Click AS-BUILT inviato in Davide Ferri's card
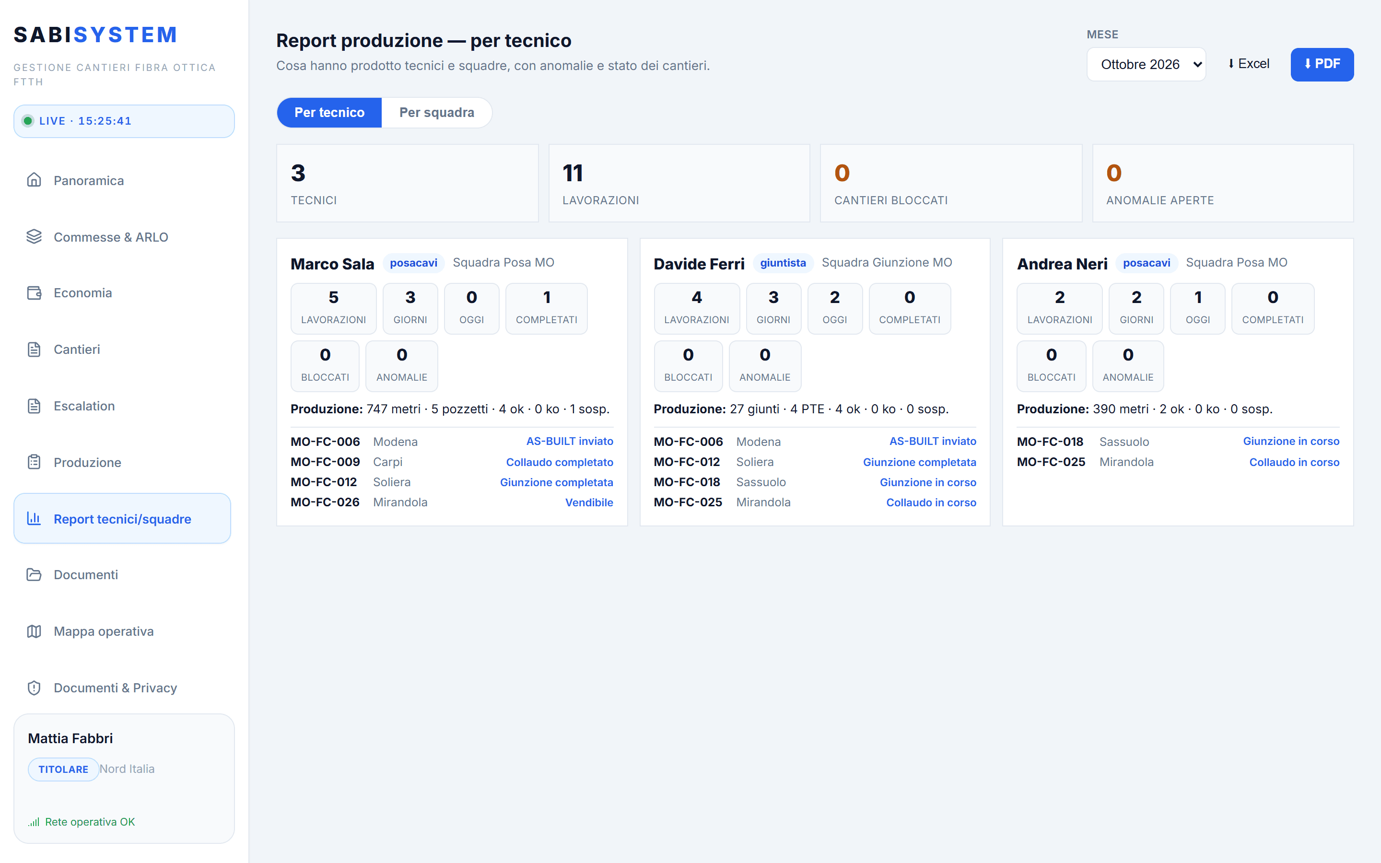The height and width of the screenshot is (863, 1381). pos(933,441)
